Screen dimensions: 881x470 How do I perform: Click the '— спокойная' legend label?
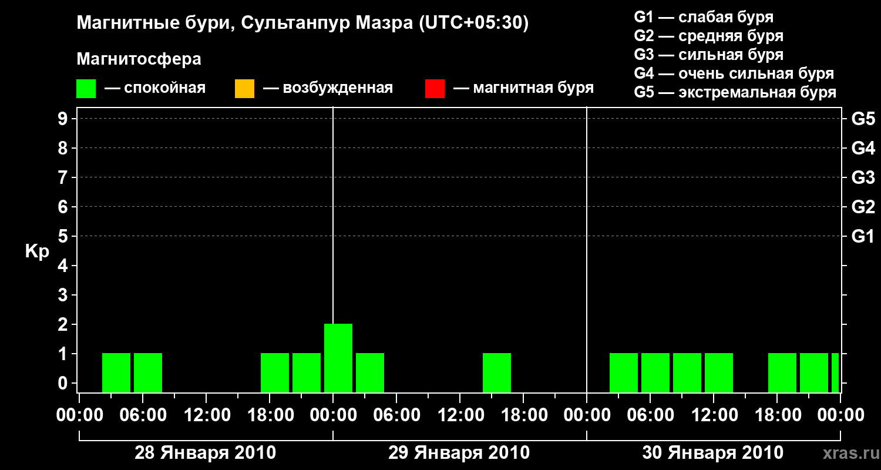pyautogui.click(x=155, y=89)
